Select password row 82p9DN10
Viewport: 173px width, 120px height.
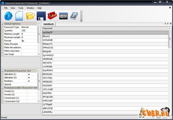coord(105,70)
